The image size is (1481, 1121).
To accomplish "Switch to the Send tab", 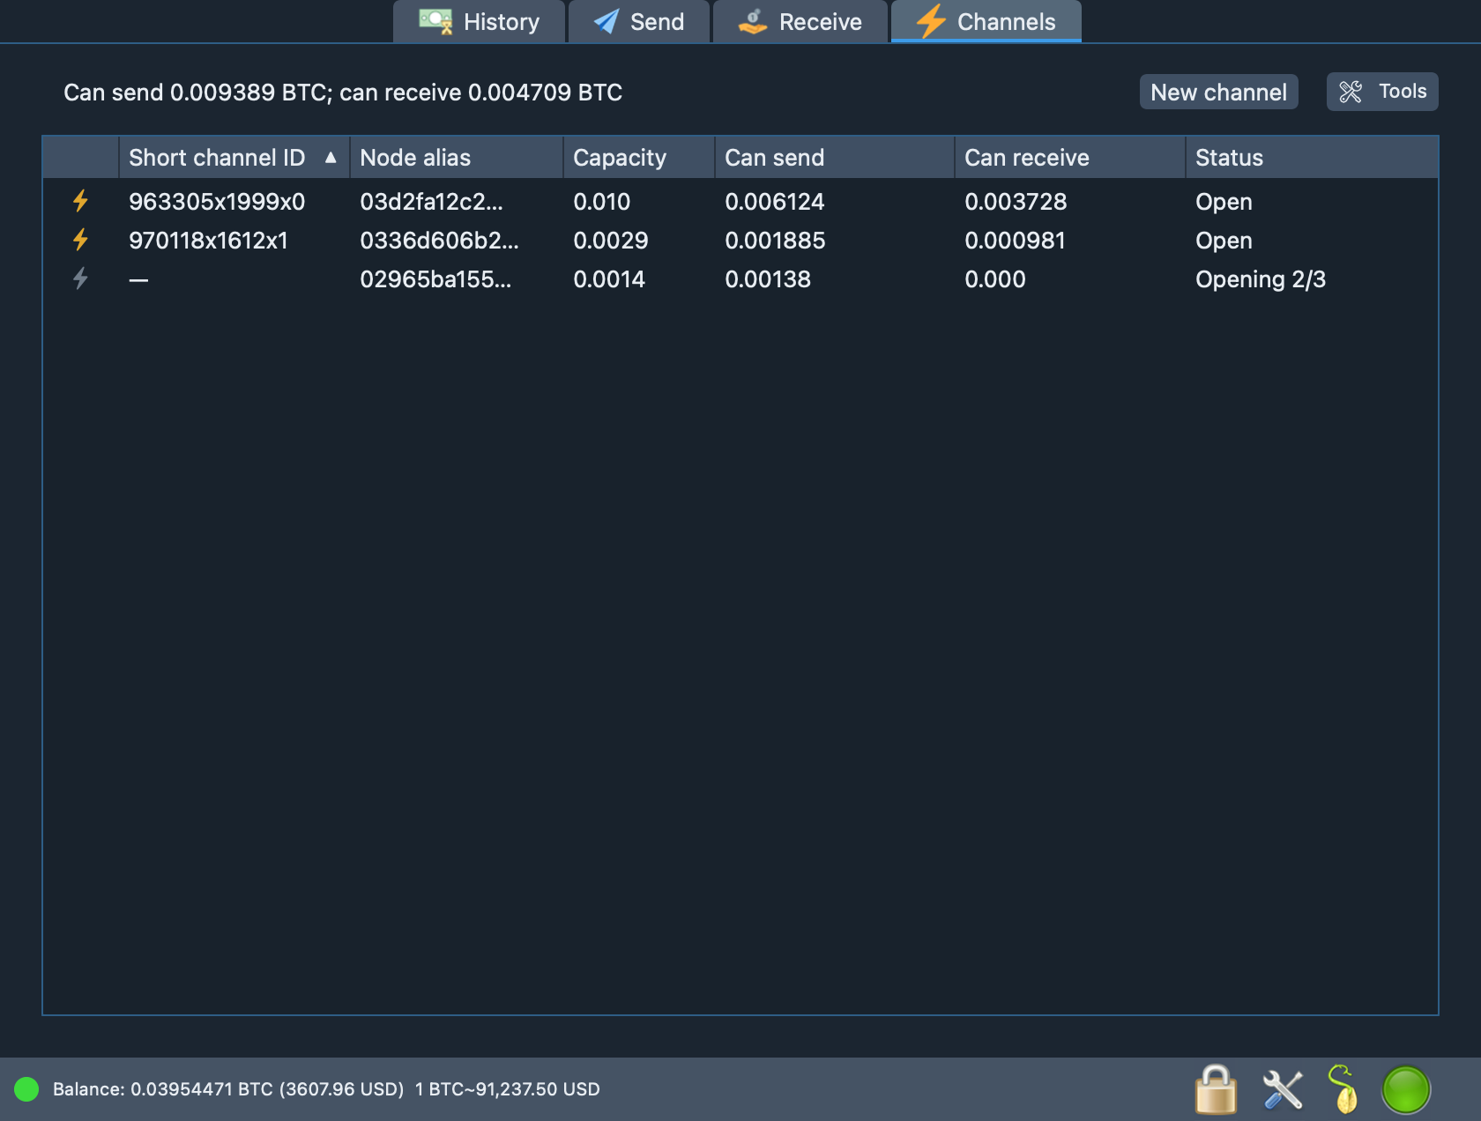I will coord(639,21).
